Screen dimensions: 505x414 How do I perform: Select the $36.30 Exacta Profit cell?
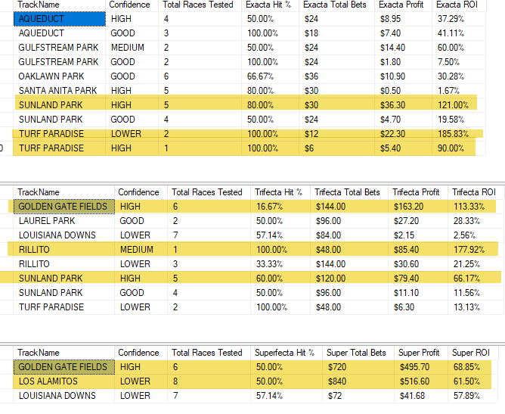(403, 105)
